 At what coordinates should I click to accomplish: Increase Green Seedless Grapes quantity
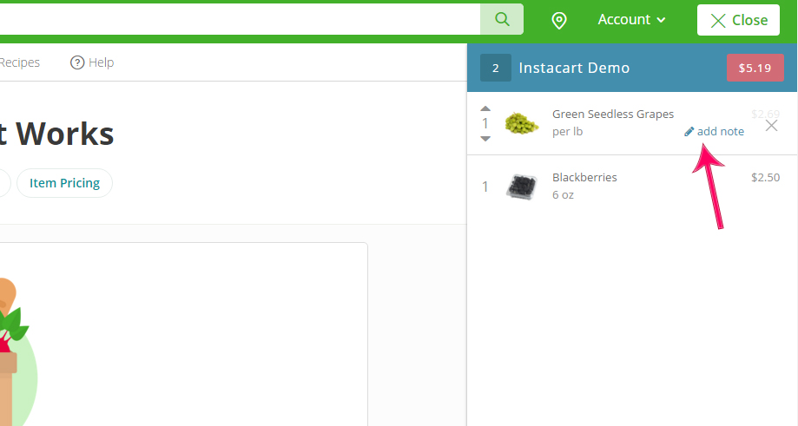point(485,108)
